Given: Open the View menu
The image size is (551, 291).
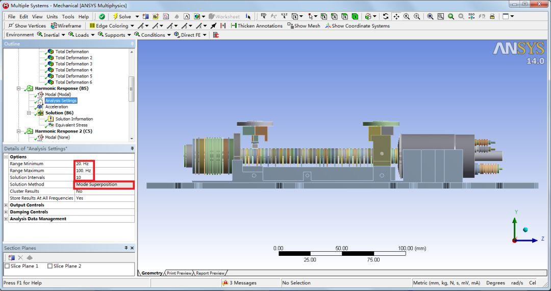Looking at the screenshot, I should (x=37, y=16).
